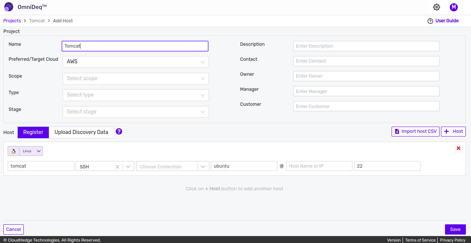The image size is (471, 243).
Task: Open the Preferred/Target Cloud AWS dropdown
Action: (136, 62)
